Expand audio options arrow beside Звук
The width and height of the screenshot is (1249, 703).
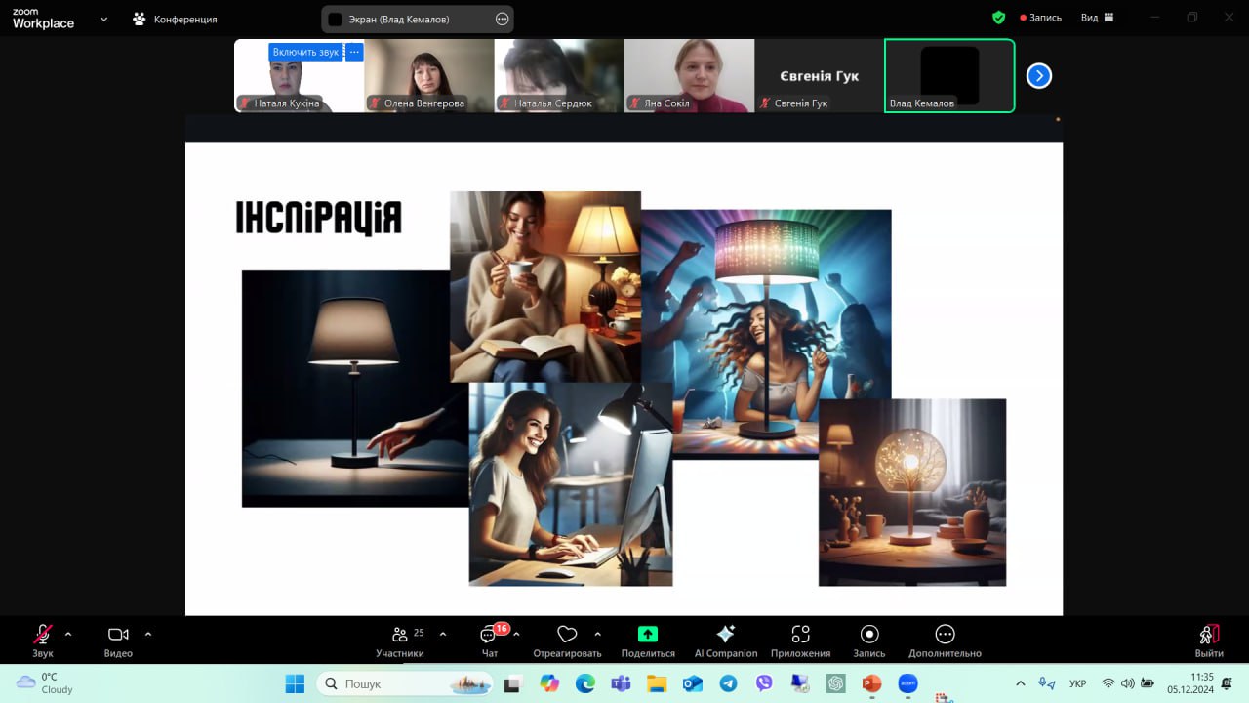(68, 634)
